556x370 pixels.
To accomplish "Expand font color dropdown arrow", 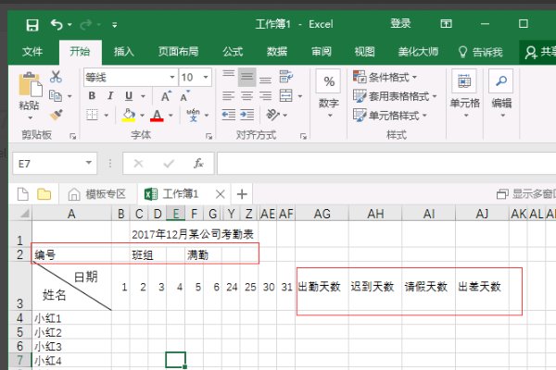I will coord(171,115).
